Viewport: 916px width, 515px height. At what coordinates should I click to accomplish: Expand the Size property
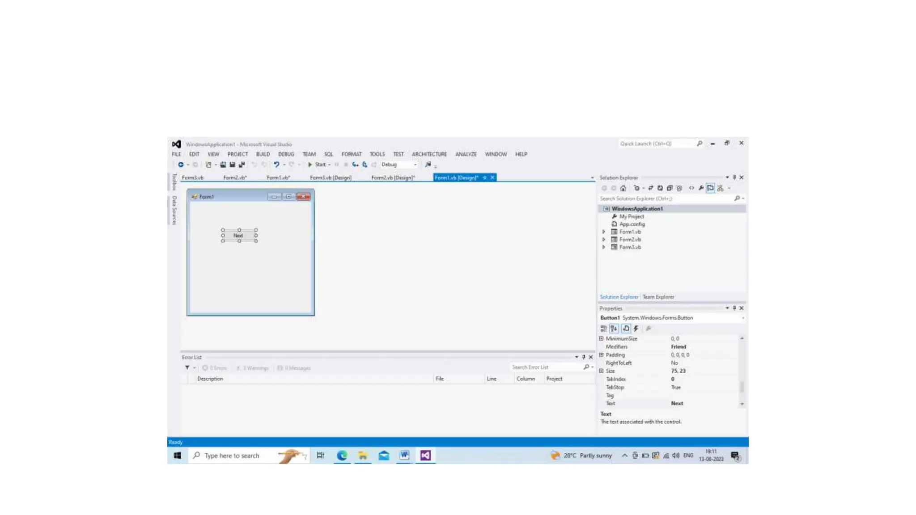[601, 371]
